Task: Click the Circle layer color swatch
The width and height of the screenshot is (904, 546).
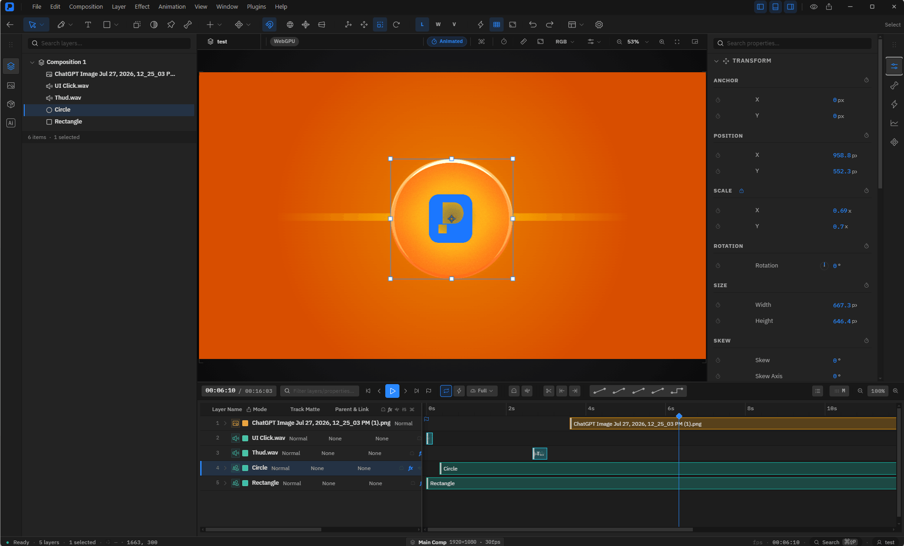Action: pyautogui.click(x=245, y=468)
